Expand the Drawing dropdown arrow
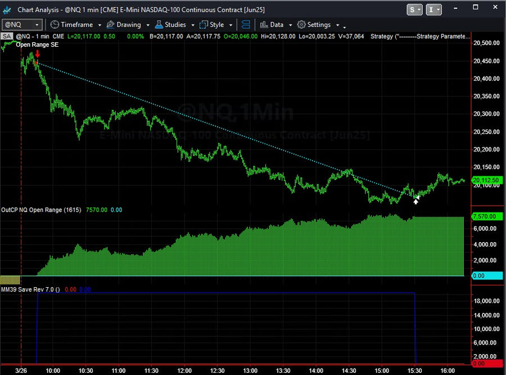The width and height of the screenshot is (506, 375). coord(148,25)
